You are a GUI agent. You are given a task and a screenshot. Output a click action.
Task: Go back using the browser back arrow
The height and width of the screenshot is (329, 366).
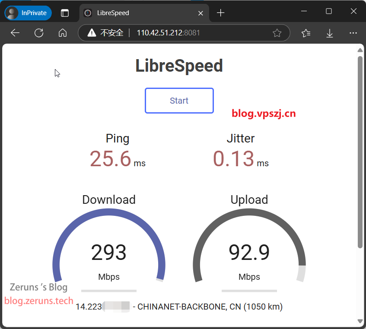point(15,33)
